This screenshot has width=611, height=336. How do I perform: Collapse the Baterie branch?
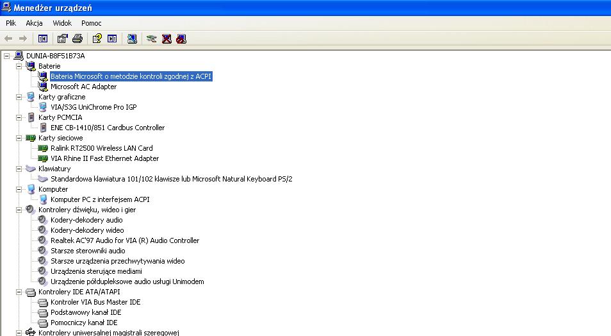coord(19,66)
